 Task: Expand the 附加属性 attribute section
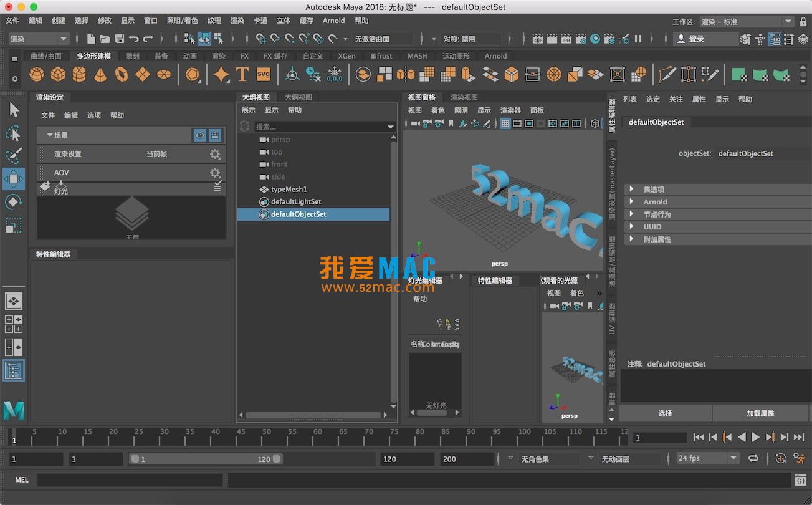(632, 239)
